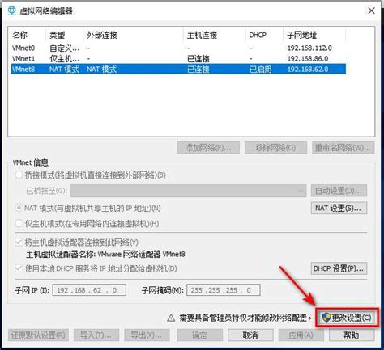Toggle 将主机虚拟适配器连接到此网络 checkbox
Viewport: 384px width, 350px height.
click(x=19, y=242)
